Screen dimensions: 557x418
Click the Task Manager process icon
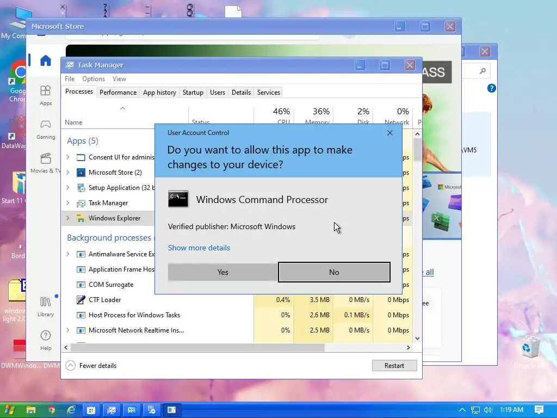click(81, 203)
